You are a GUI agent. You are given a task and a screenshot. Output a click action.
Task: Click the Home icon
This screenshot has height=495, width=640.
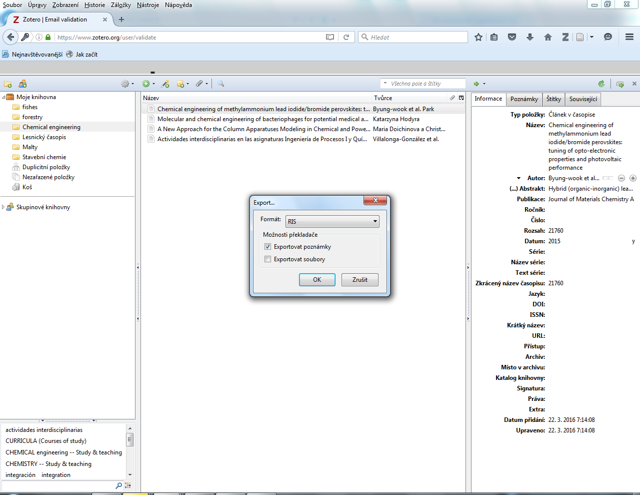click(x=548, y=37)
